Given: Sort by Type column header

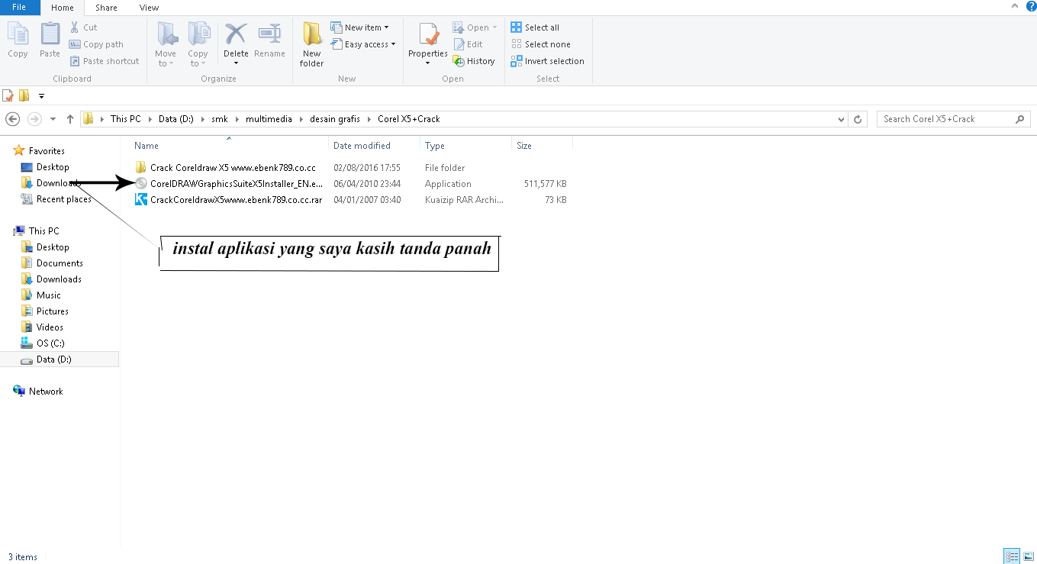Looking at the screenshot, I should (x=435, y=146).
